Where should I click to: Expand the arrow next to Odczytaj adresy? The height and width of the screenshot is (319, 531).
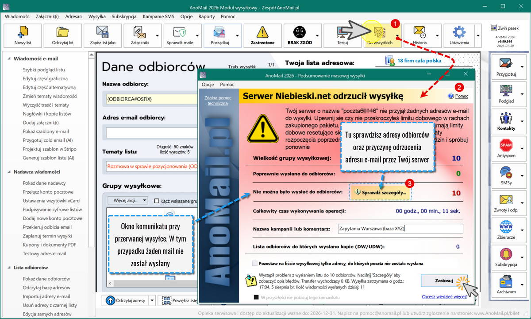coord(152,300)
